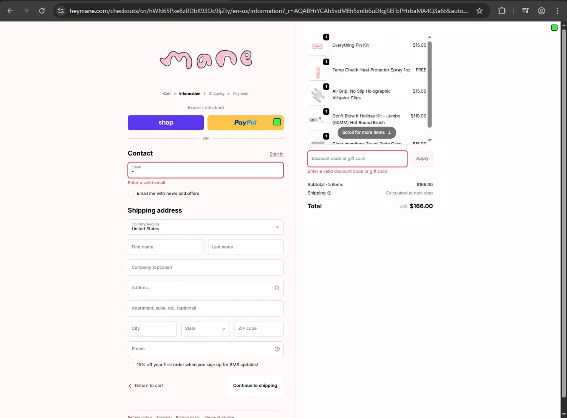Viewport: 567px width, 418px height.
Task: Reload the checkout page
Action: coord(42,11)
